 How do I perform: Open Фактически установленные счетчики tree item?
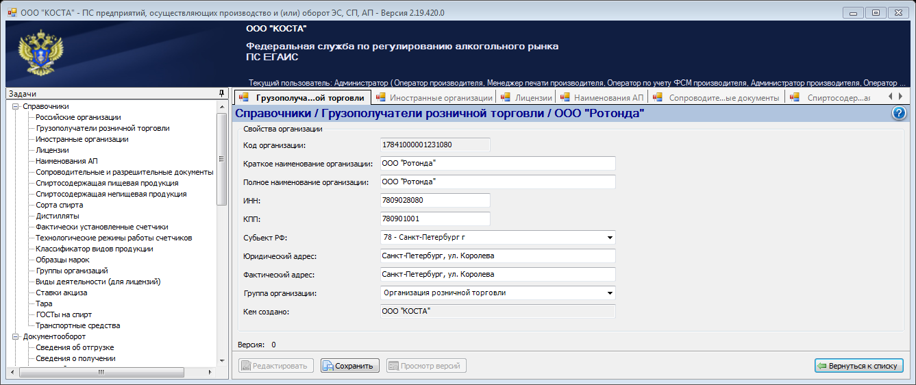coord(102,227)
